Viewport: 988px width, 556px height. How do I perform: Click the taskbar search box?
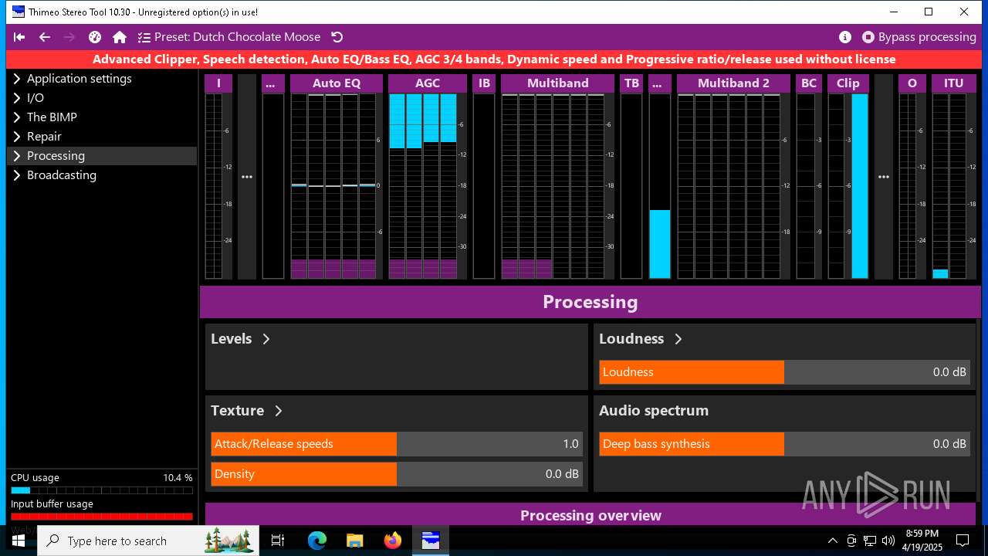click(148, 541)
